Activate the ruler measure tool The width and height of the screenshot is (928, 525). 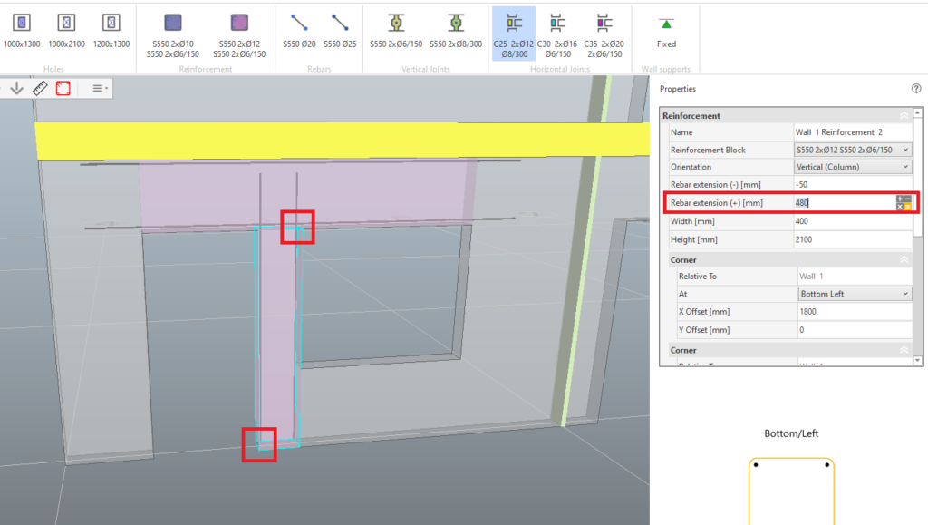(x=40, y=88)
